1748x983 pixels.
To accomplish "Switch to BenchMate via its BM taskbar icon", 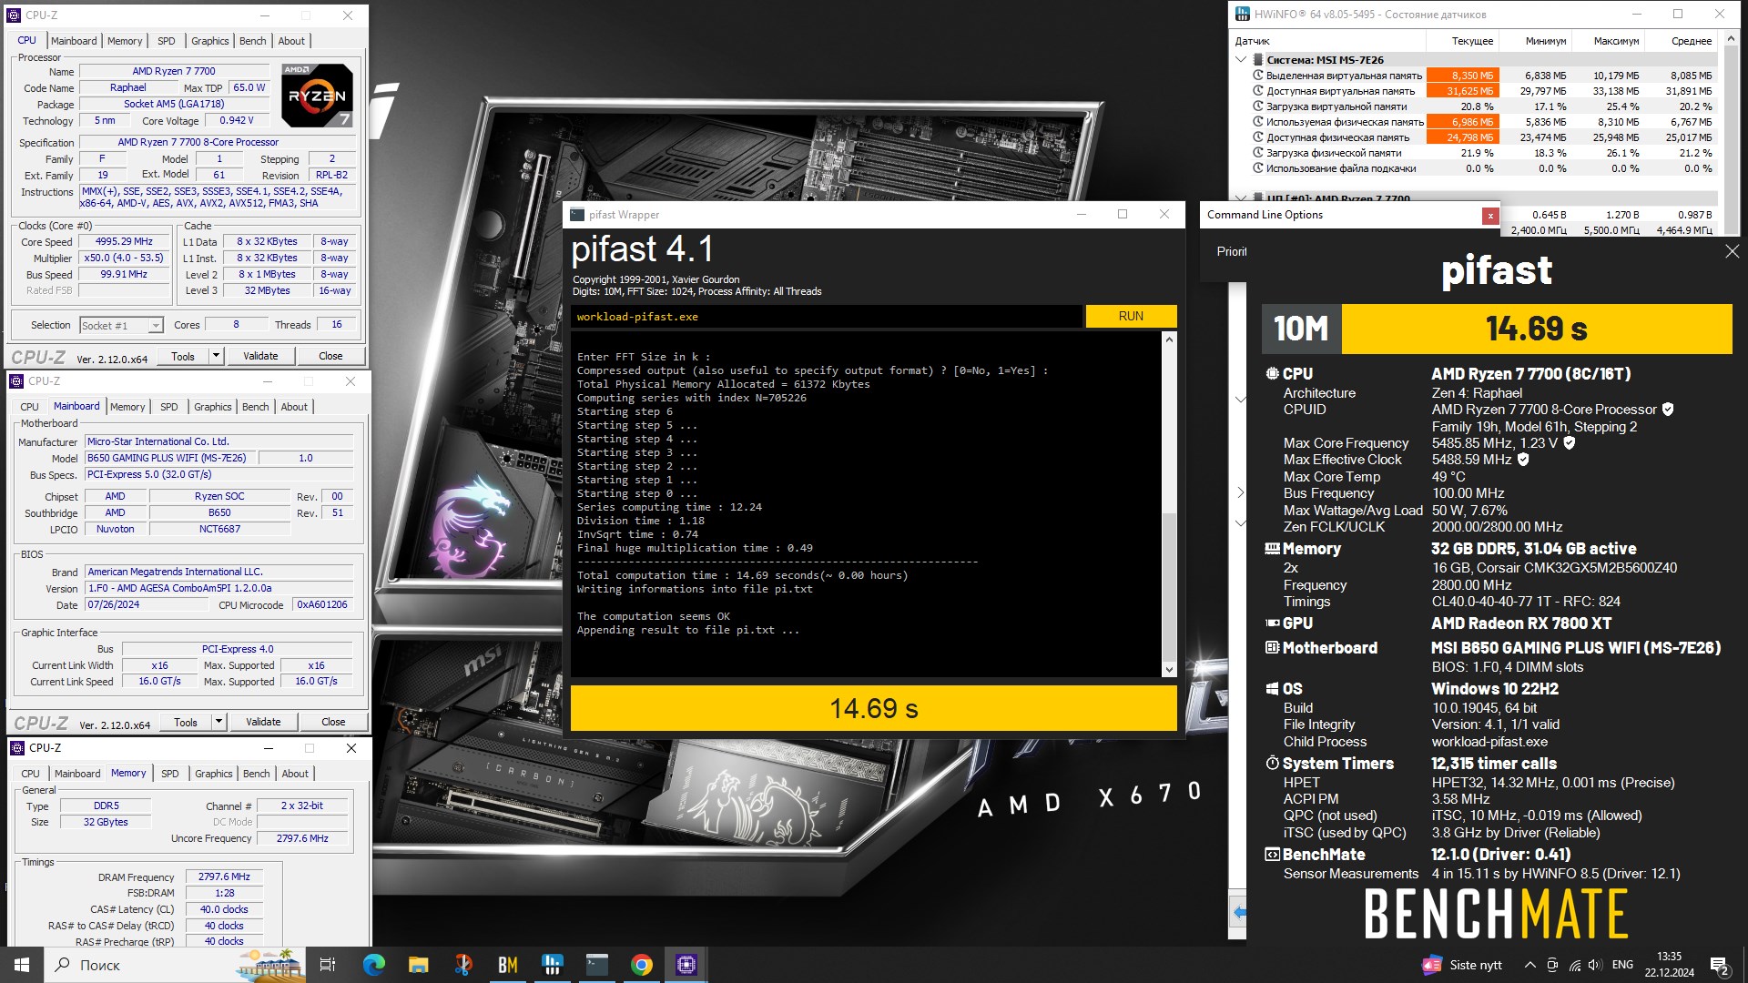I will coord(507,965).
